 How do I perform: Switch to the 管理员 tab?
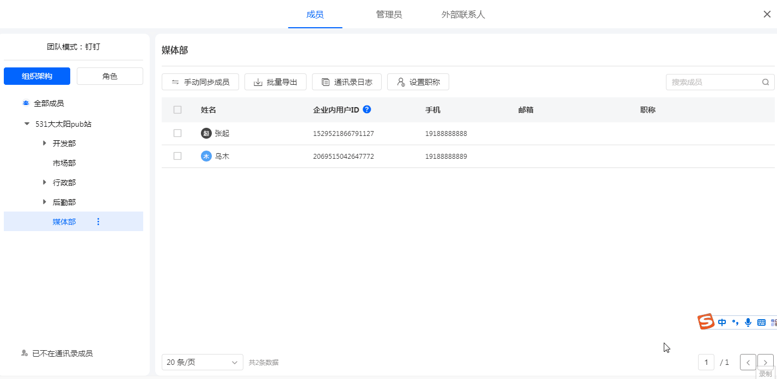[389, 15]
